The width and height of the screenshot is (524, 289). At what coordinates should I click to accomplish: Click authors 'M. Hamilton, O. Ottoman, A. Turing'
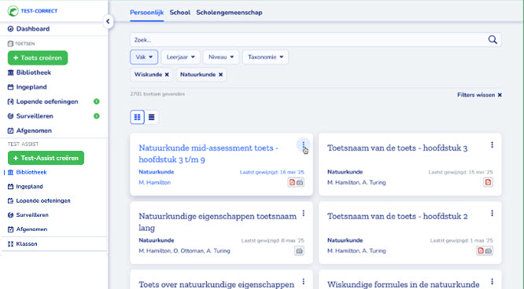184,251
